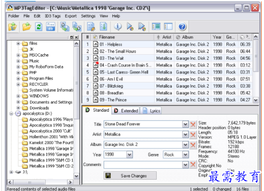Select Apocalyptica 2000 'Cult' folder
Image resolution: width=264 pixels, height=191 pixels.
point(50,131)
